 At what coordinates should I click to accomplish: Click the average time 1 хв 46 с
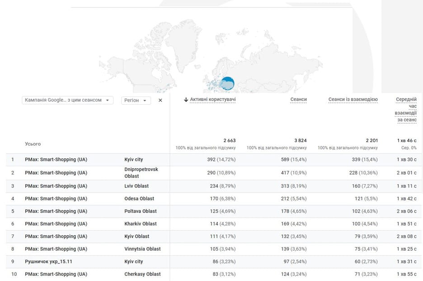click(407, 140)
